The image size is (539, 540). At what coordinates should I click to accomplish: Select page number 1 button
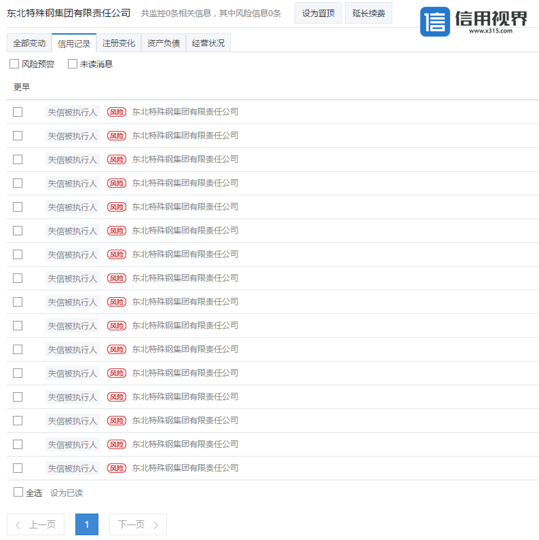[x=87, y=524]
